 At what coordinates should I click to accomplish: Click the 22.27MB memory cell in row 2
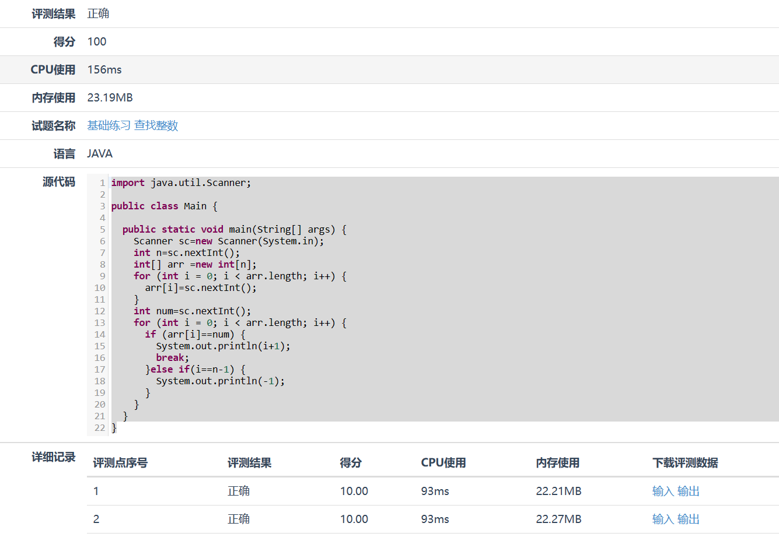(558, 519)
